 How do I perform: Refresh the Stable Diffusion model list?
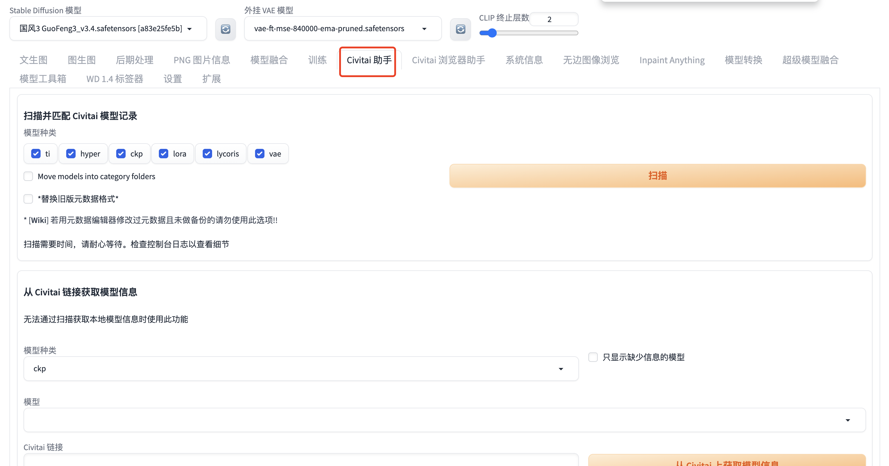[x=225, y=29]
